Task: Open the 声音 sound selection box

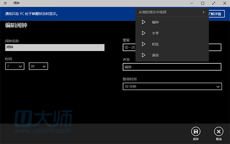Action: coord(172,67)
